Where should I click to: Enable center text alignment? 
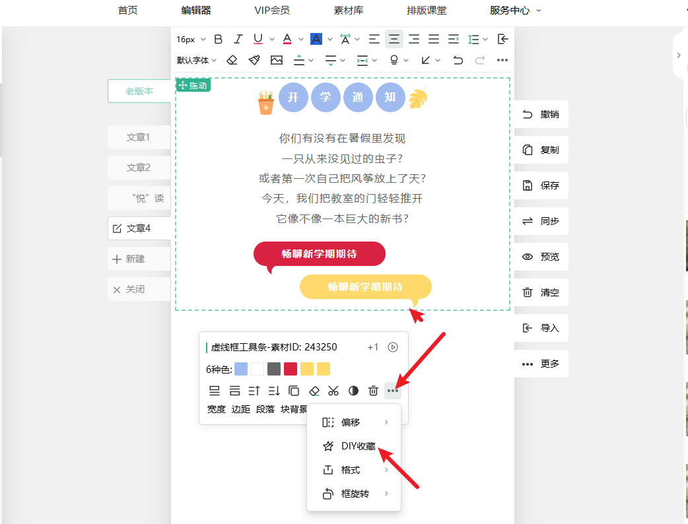tap(394, 40)
